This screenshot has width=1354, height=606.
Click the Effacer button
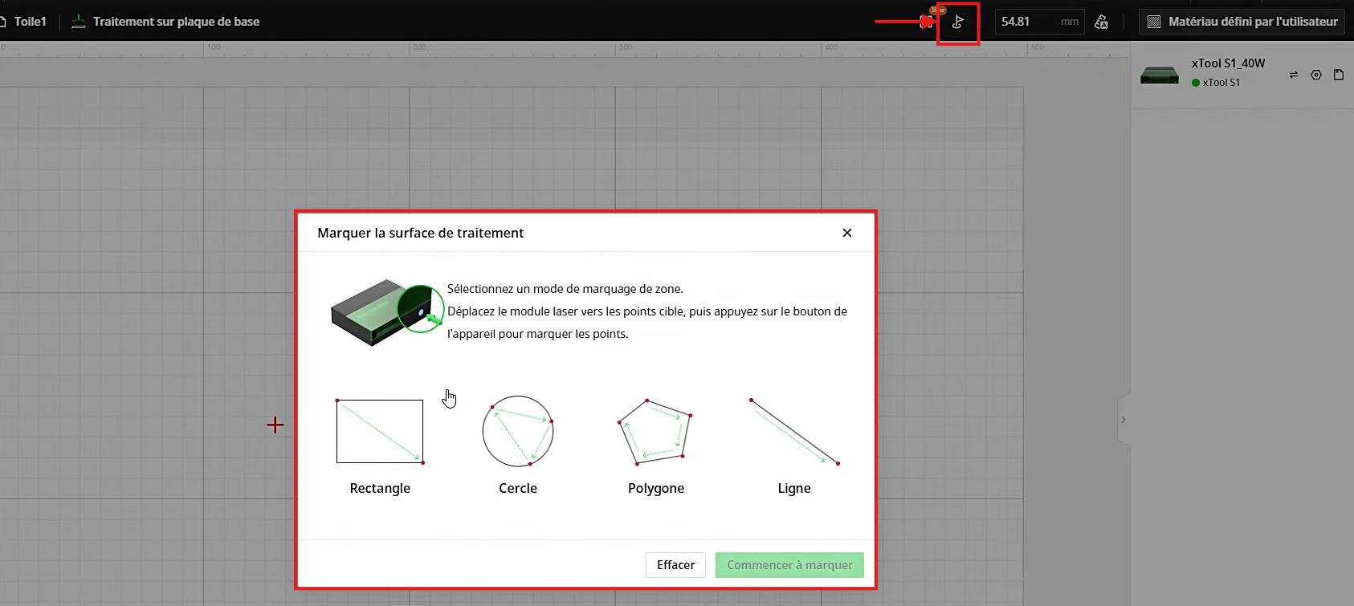click(x=675, y=565)
